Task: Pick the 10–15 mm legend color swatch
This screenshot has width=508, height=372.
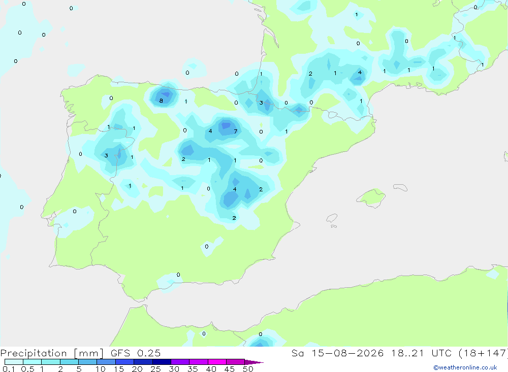Action: pyautogui.click(x=106, y=362)
